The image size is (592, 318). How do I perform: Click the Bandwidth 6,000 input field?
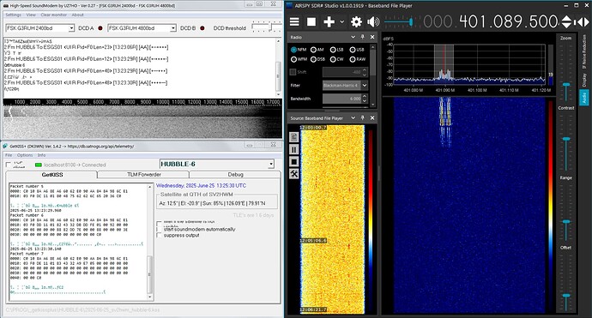tap(342, 99)
